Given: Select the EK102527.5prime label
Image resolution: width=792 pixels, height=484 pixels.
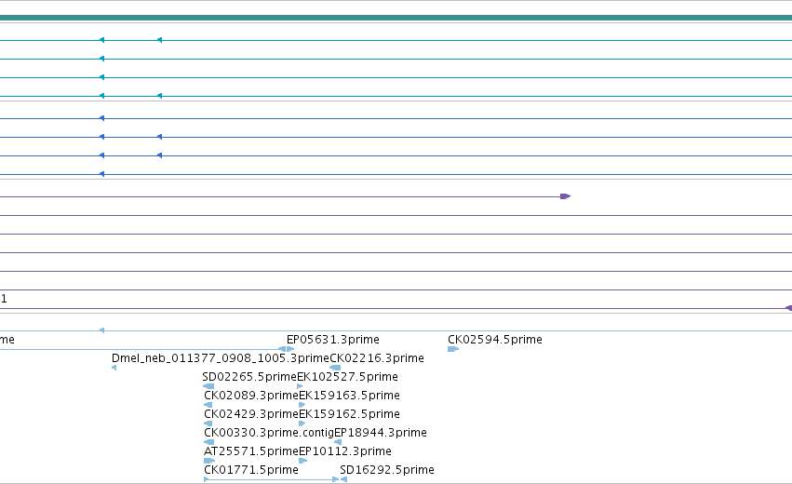Looking at the screenshot, I should coord(347,377).
